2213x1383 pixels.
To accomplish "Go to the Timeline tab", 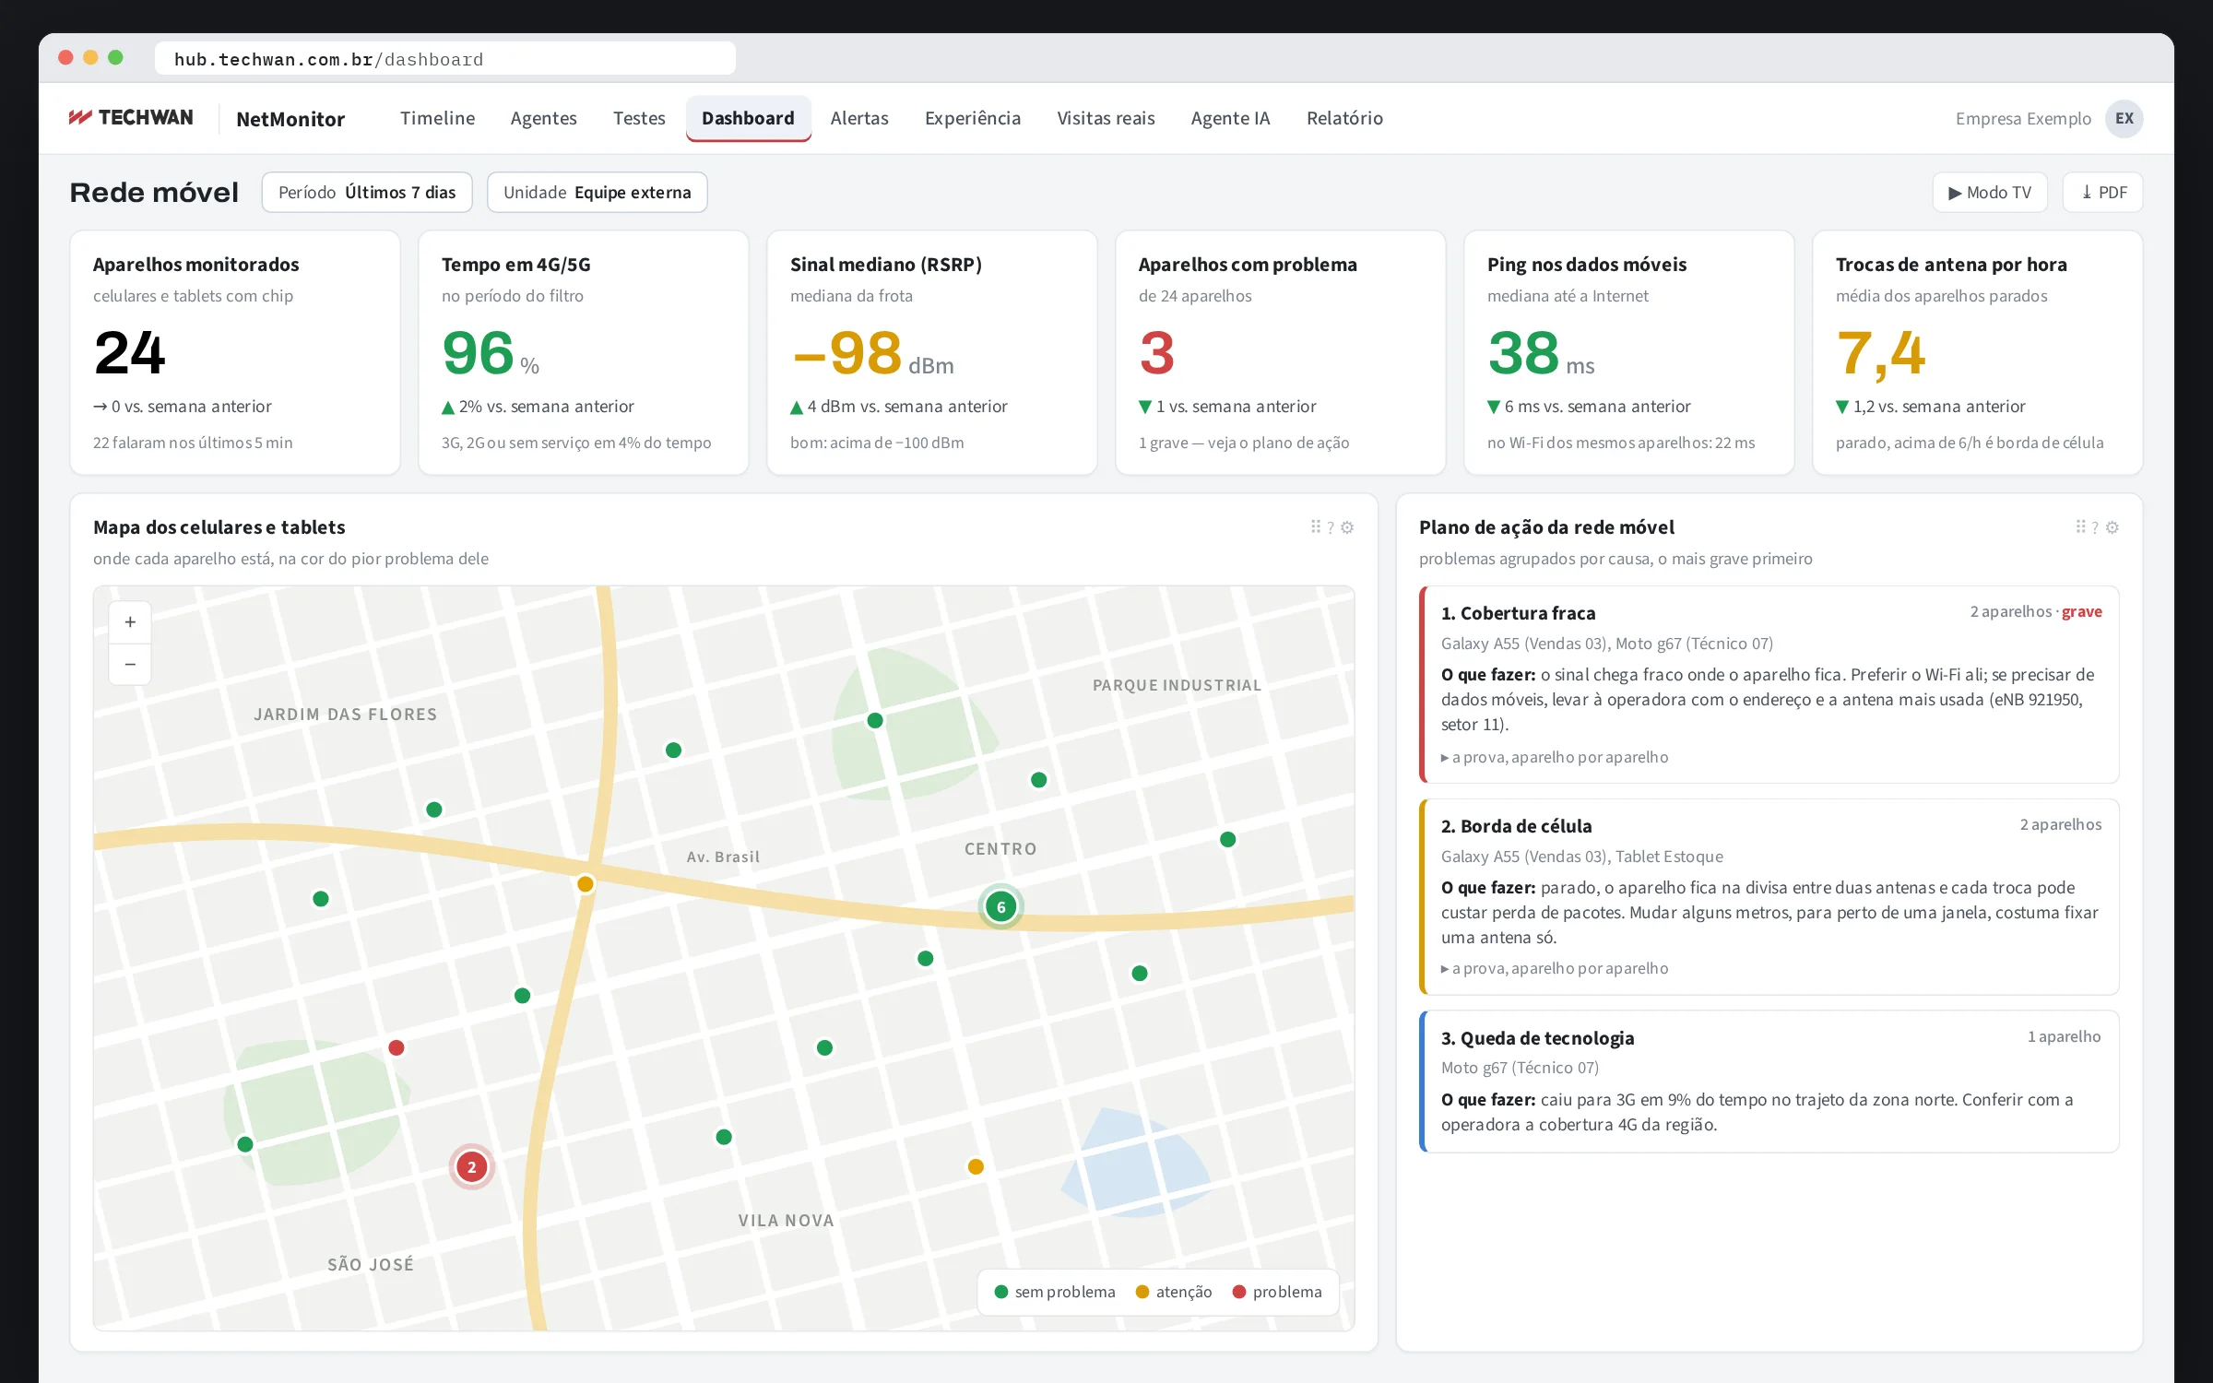I will [x=437, y=118].
